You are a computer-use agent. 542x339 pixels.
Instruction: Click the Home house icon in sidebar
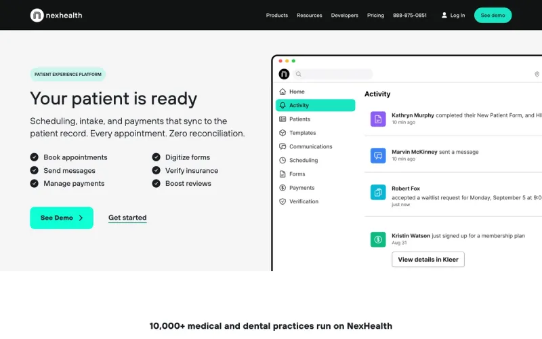click(283, 92)
